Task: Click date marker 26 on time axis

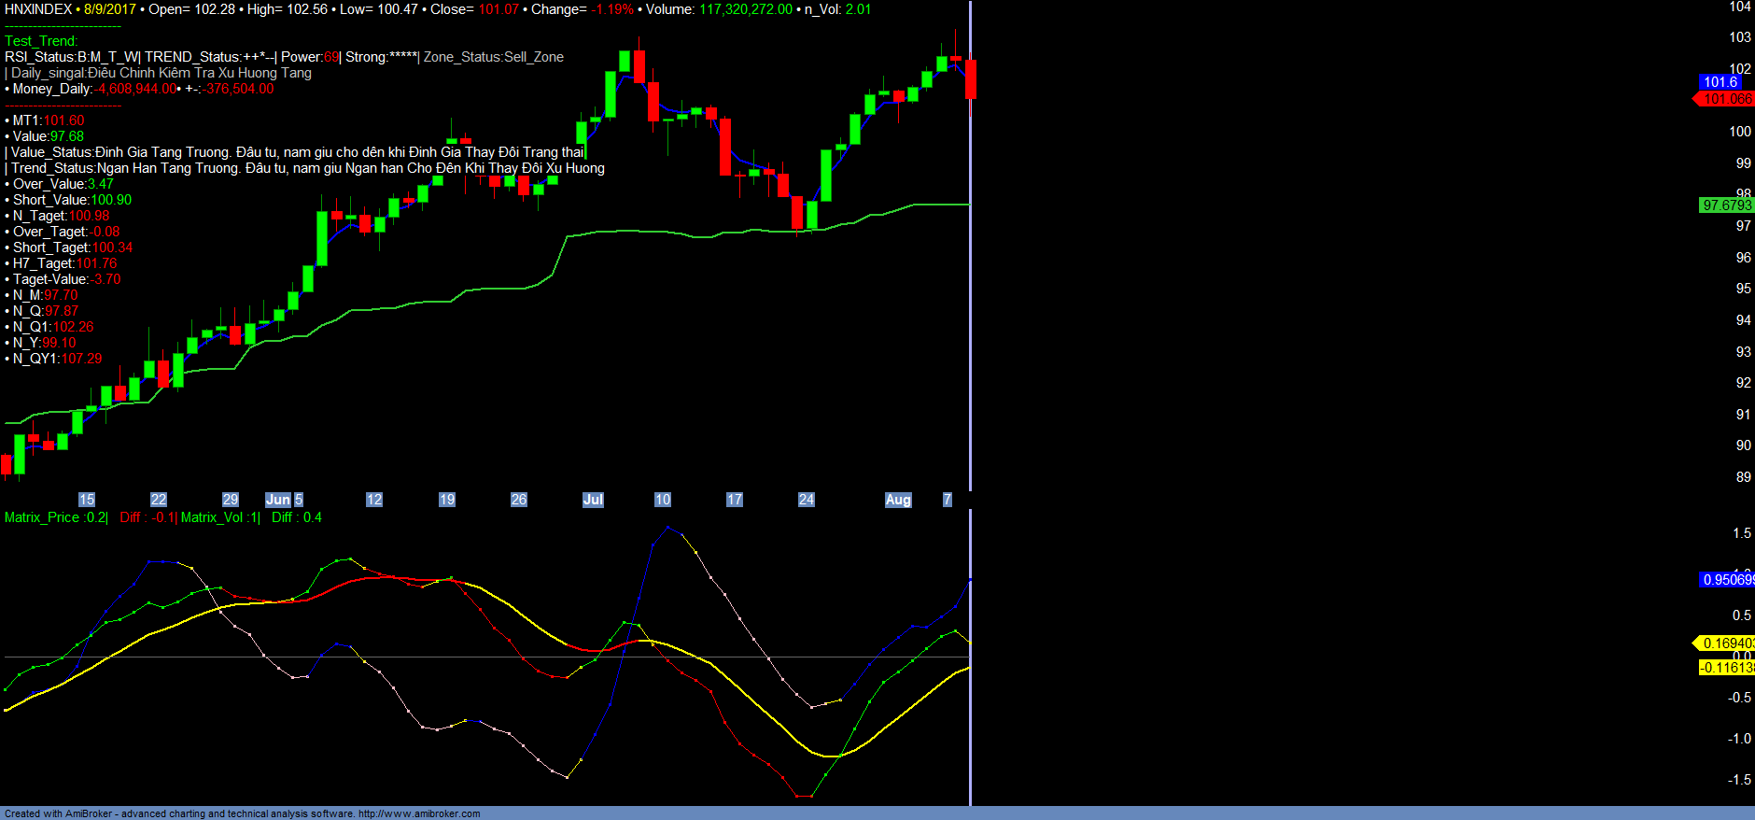Action: point(519,500)
